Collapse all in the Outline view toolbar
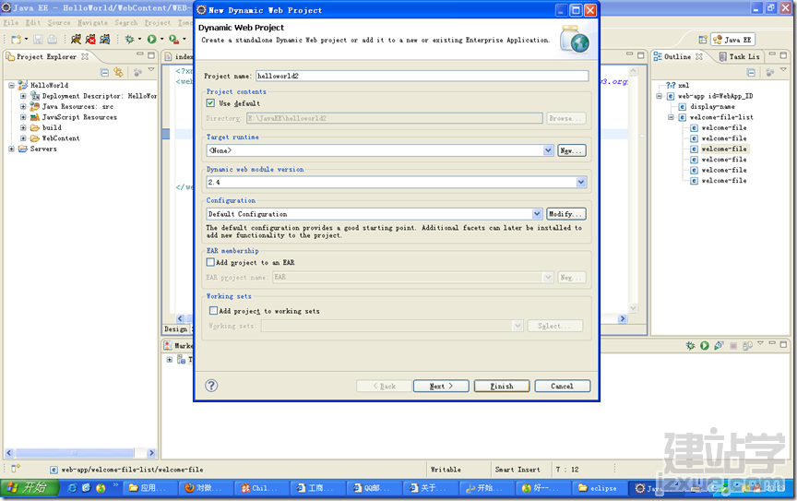797x501 pixels. [751, 73]
